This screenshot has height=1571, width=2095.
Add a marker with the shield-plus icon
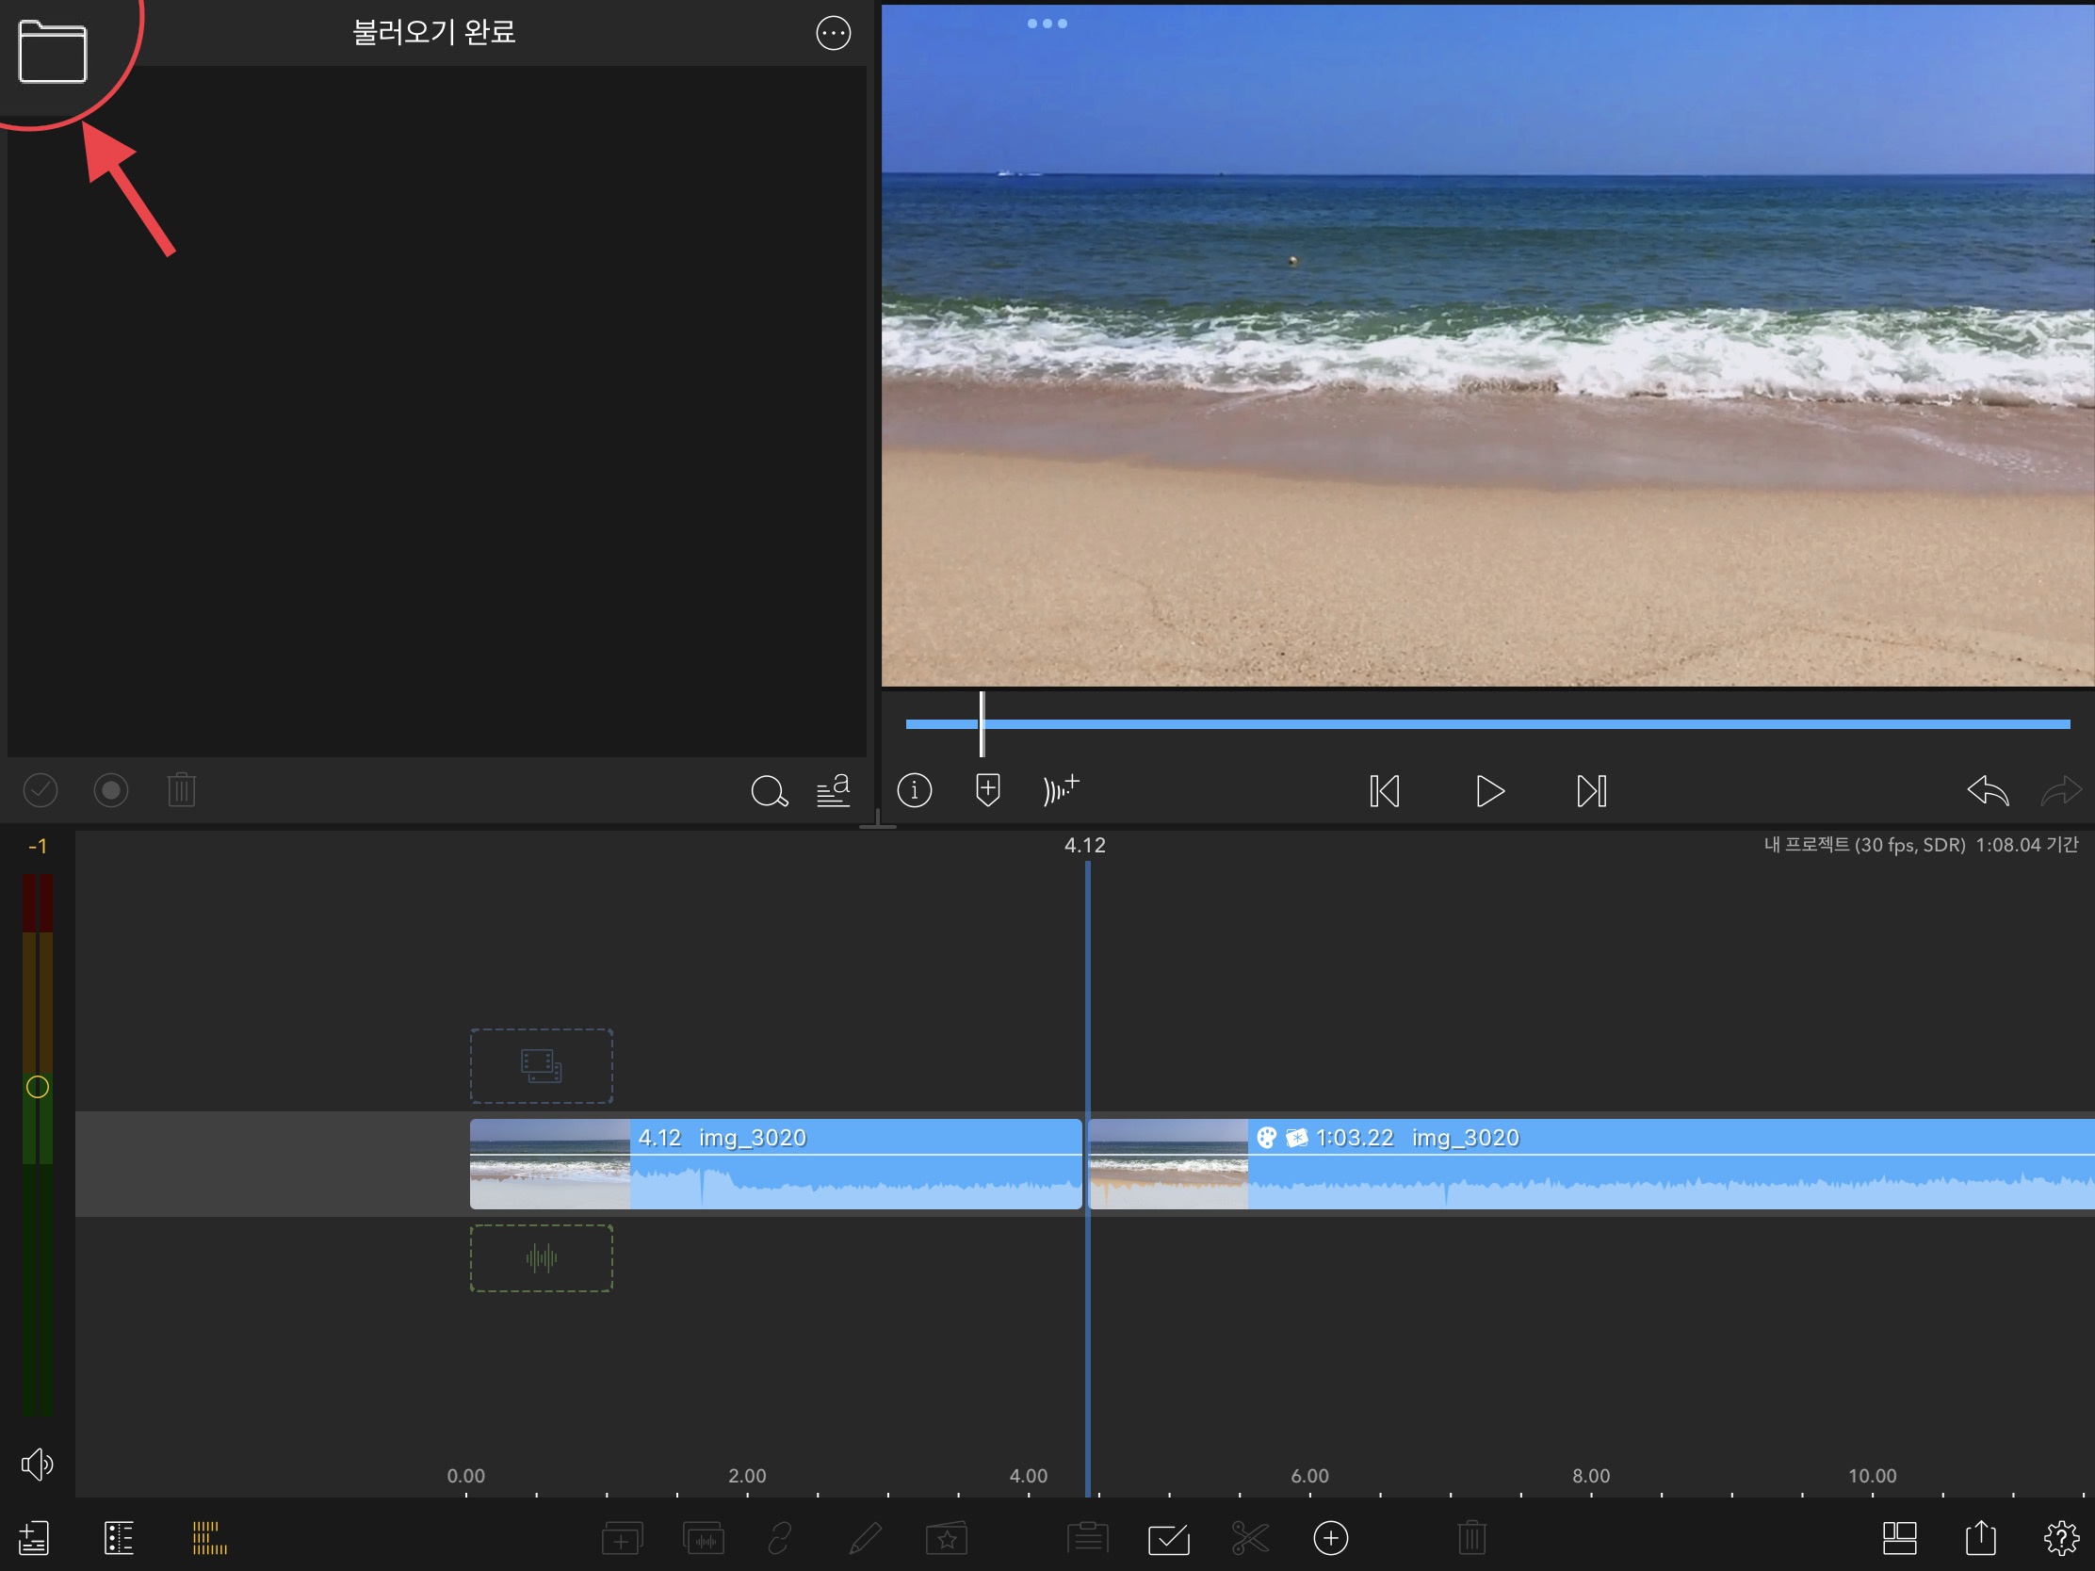(x=987, y=791)
